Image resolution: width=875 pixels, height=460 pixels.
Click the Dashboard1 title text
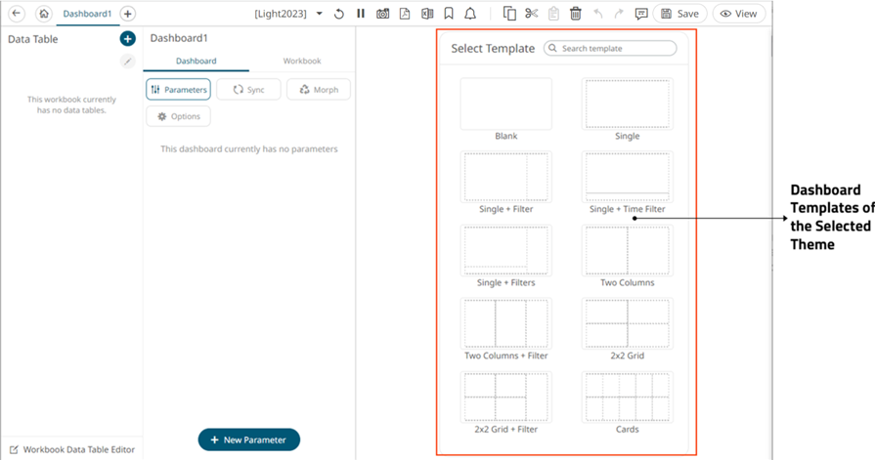(x=179, y=38)
